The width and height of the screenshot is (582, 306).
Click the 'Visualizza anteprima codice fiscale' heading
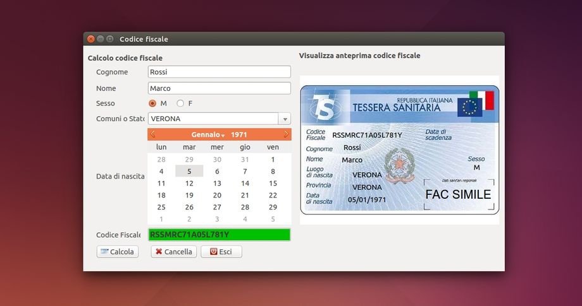tap(360, 56)
